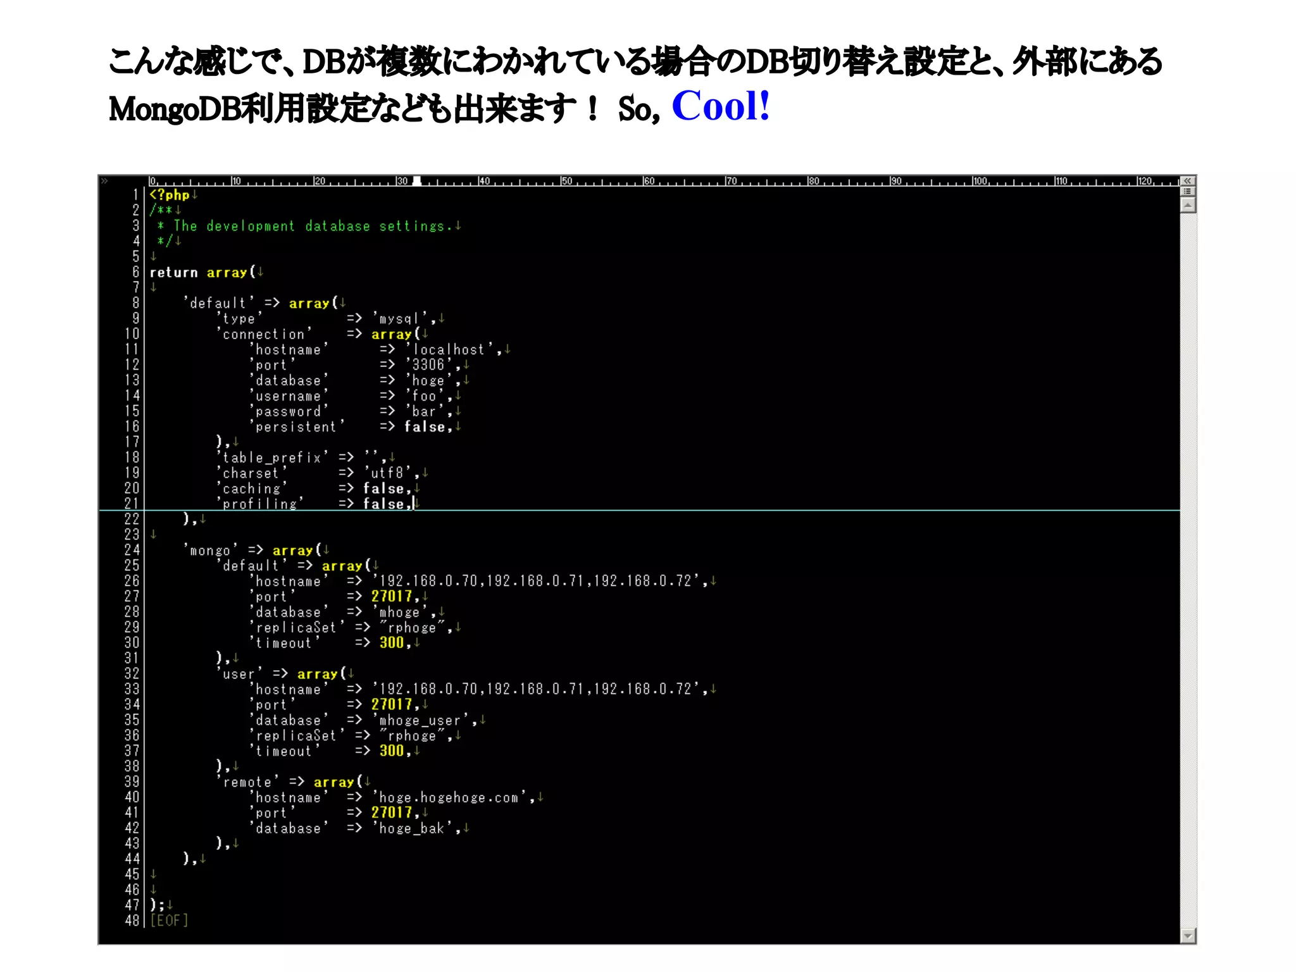Viewport: 1296px width, 972px height.
Task: Click the 'caching' key
Action: coord(252,489)
